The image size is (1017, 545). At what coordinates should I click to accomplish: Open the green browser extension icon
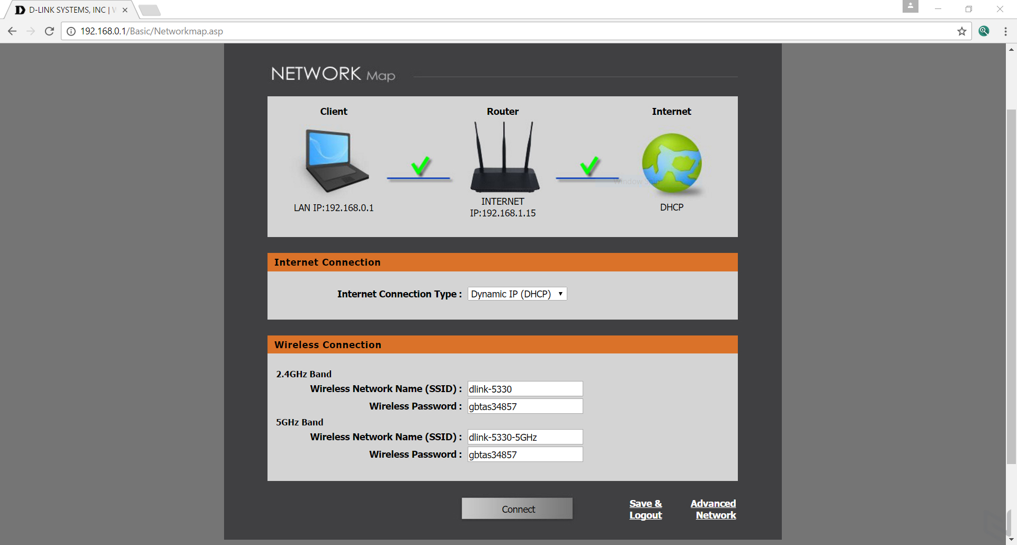[x=984, y=31]
